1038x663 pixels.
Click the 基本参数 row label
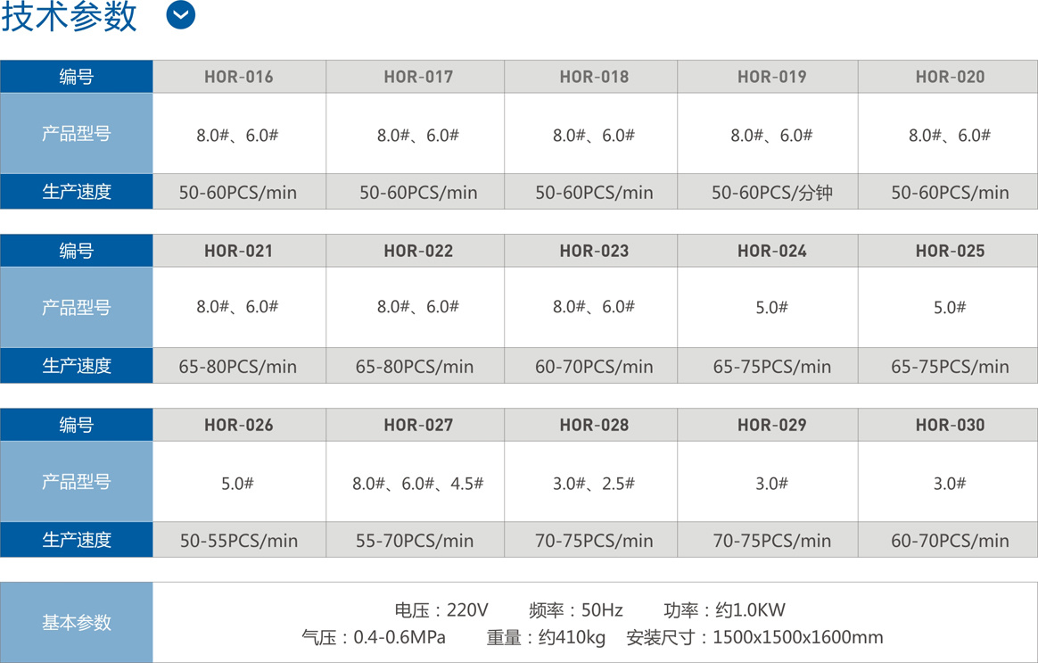pos(76,623)
